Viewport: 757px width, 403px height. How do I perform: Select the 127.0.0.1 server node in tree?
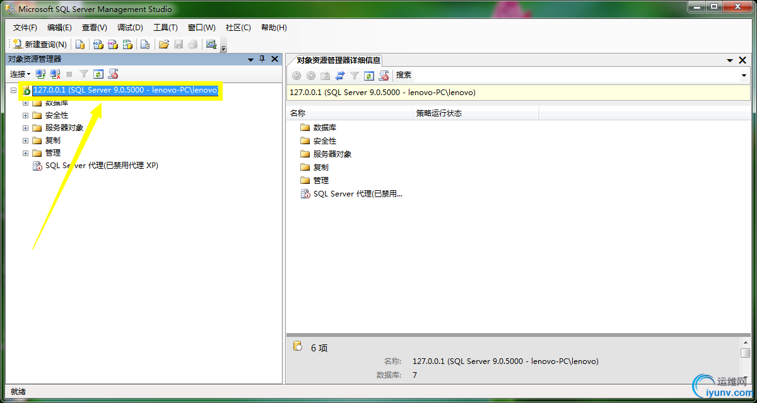[x=125, y=90]
